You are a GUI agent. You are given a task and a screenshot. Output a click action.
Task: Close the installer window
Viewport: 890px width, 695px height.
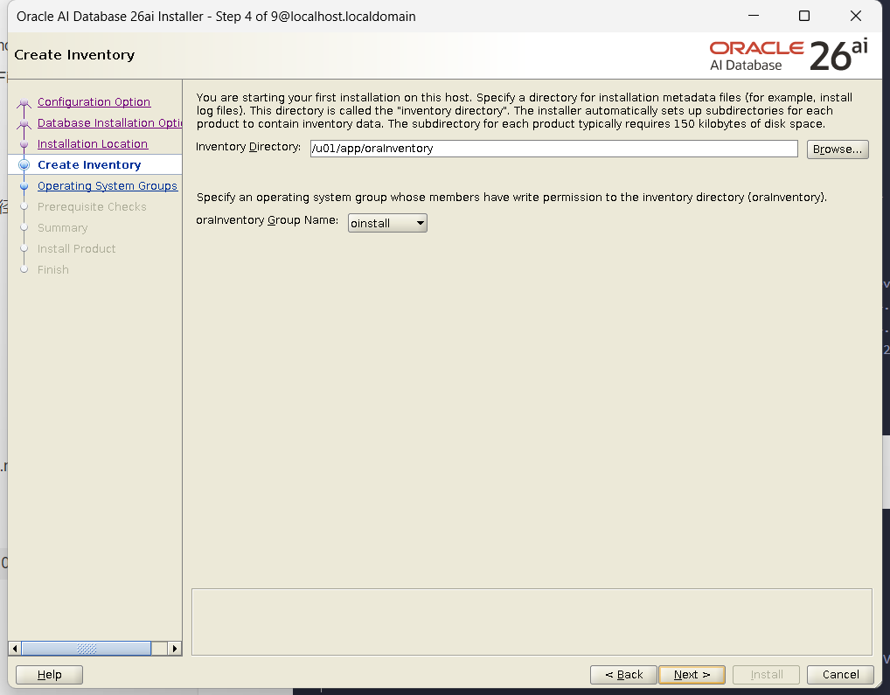pos(856,16)
